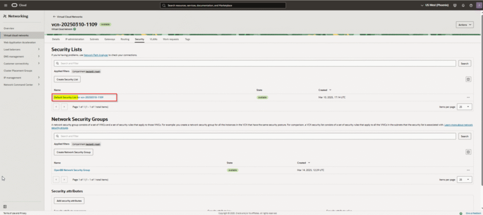Collapse the sidebar using bottom-left icon
Screen dimensions: 483x215
5,206
